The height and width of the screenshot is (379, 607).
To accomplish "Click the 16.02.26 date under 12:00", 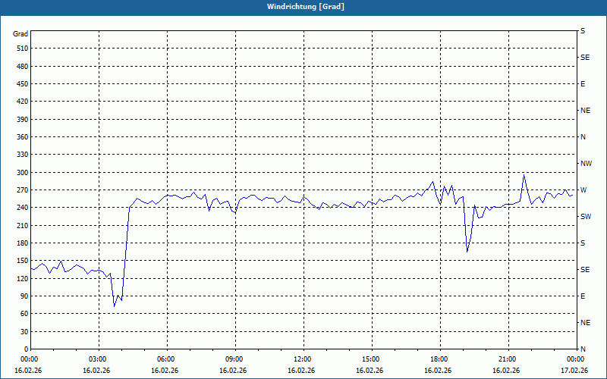I will [x=301, y=371].
